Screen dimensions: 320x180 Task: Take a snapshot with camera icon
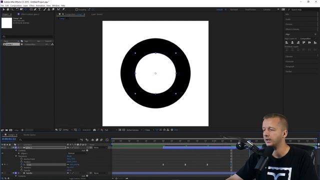tap(94, 130)
